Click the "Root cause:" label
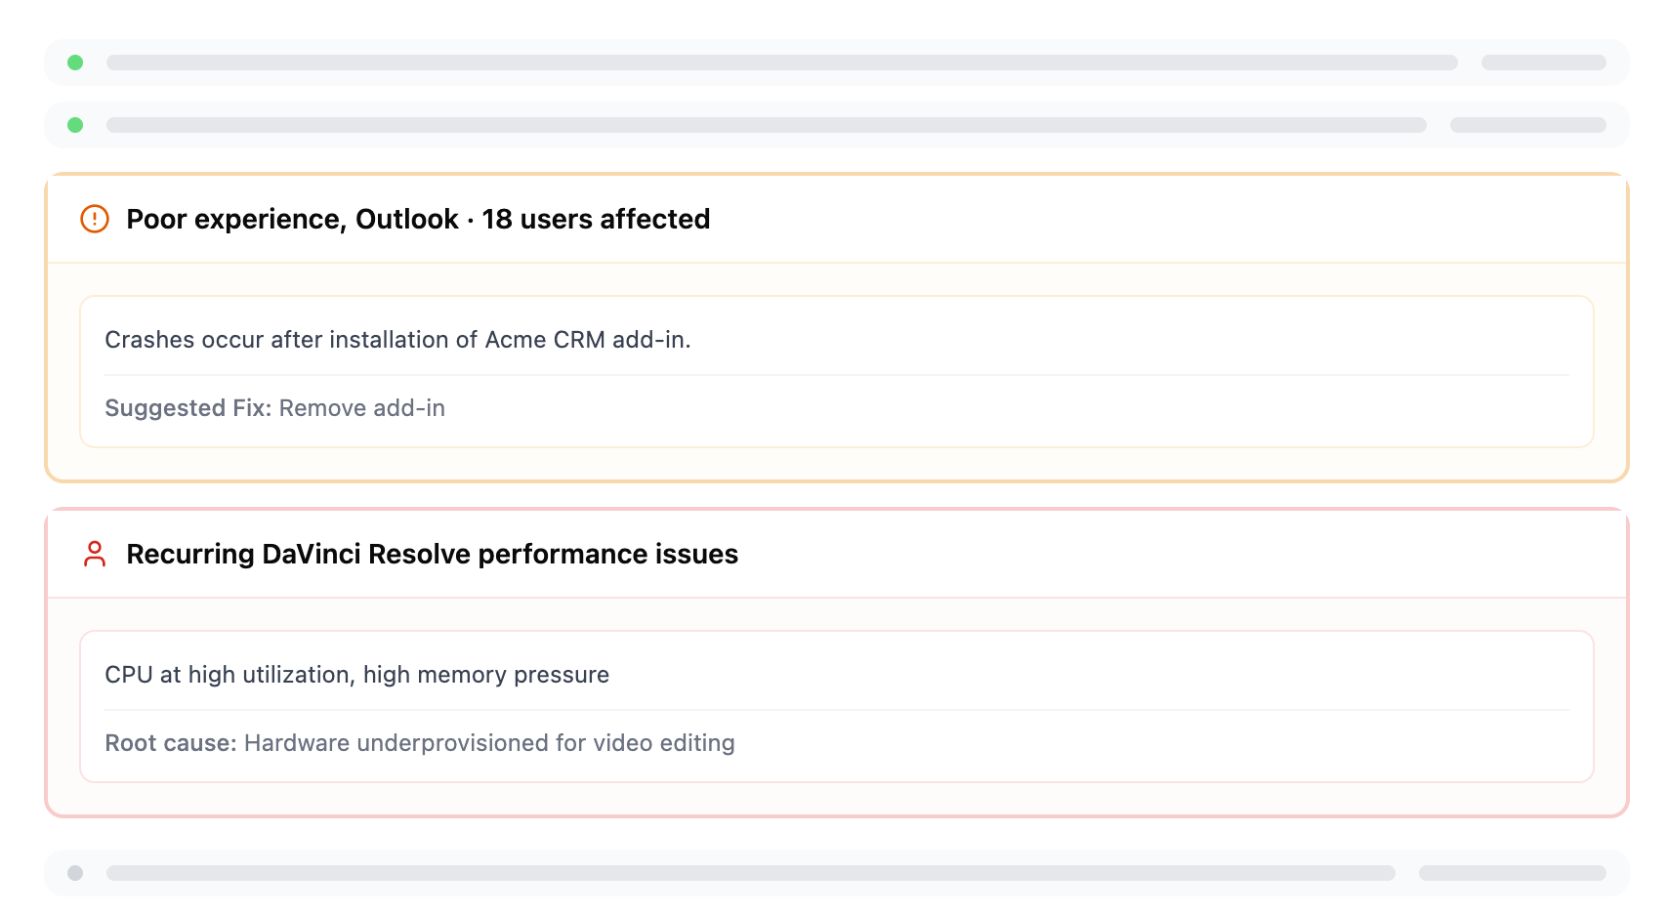Viewport: 1668px width, 916px height. pyautogui.click(x=171, y=743)
